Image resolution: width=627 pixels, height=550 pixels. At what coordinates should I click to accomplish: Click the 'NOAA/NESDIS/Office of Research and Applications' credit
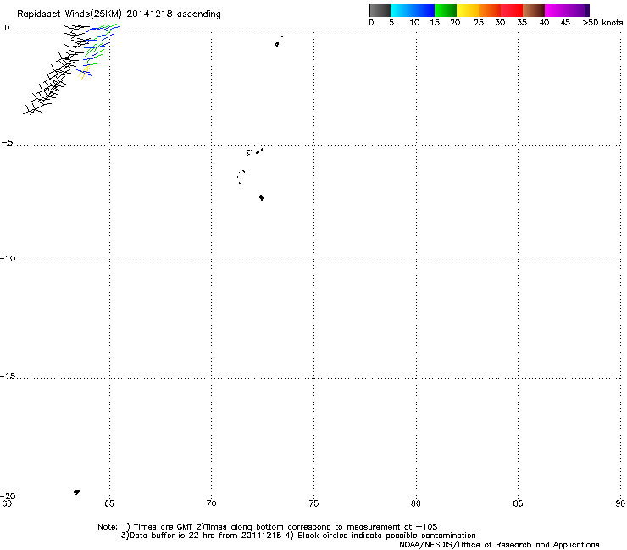pyautogui.click(x=499, y=545)
